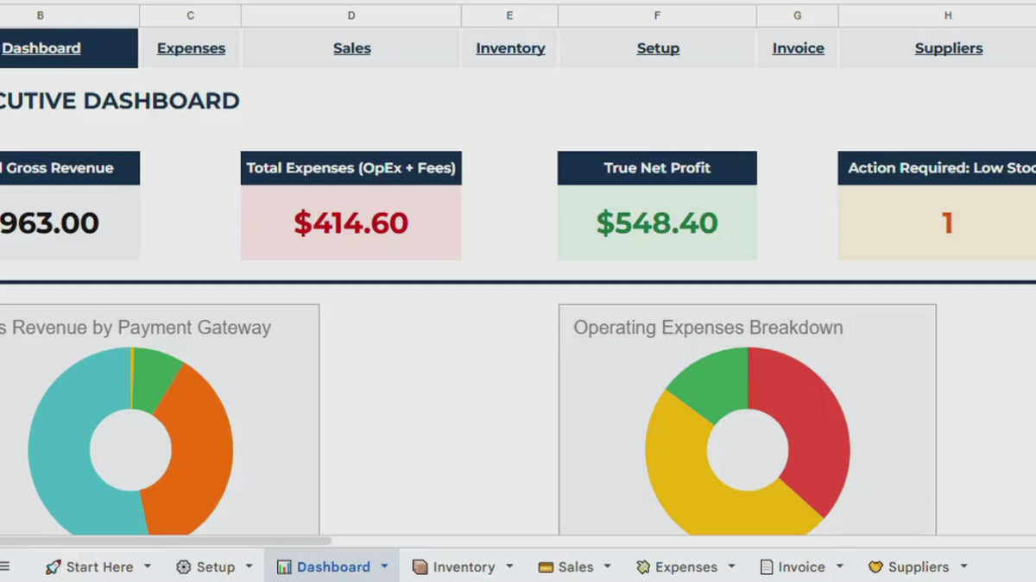The image size is (1036, 582).
Task: Open the Sales navigation link at top
Action: pos(352,48)
